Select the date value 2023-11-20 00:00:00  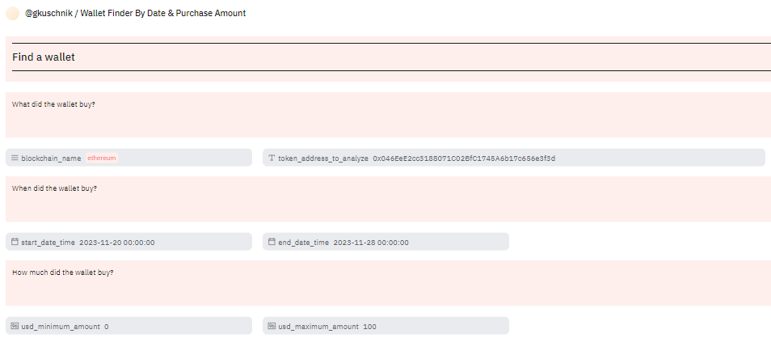(x=117, y=243)
